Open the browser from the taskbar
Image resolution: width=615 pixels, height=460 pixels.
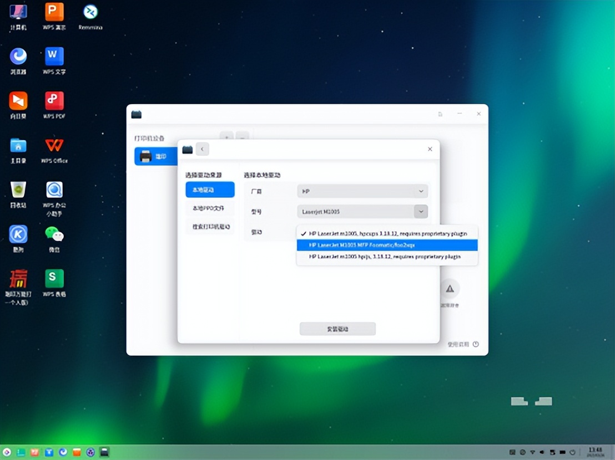62,452
